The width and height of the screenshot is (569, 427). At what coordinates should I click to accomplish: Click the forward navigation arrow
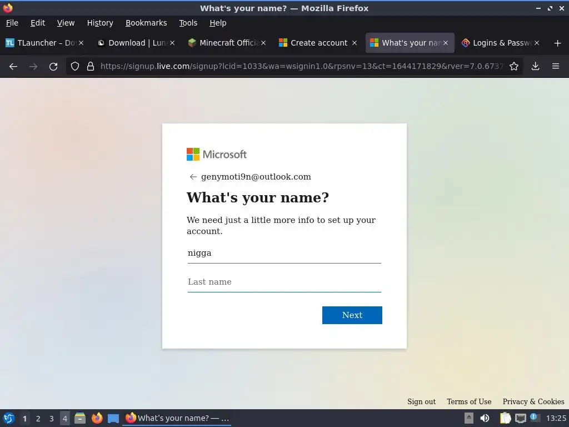pos(33,67)
